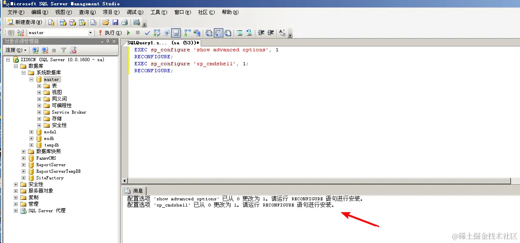
Task: Open the 调试(D) menu
Action: coord(135,12)
